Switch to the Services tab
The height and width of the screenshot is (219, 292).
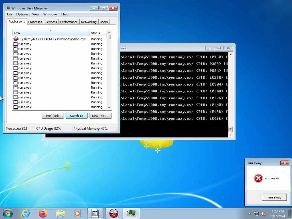click(51, 22)
